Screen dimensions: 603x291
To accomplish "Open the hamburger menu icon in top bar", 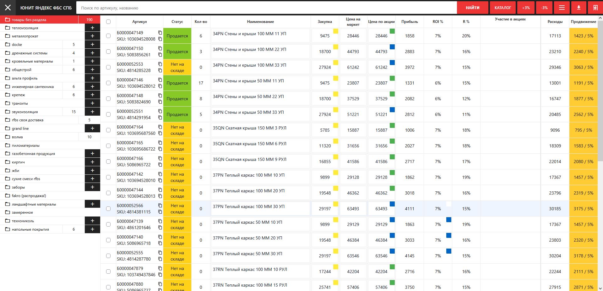I will pyautogui.click(x=562, y=8).
